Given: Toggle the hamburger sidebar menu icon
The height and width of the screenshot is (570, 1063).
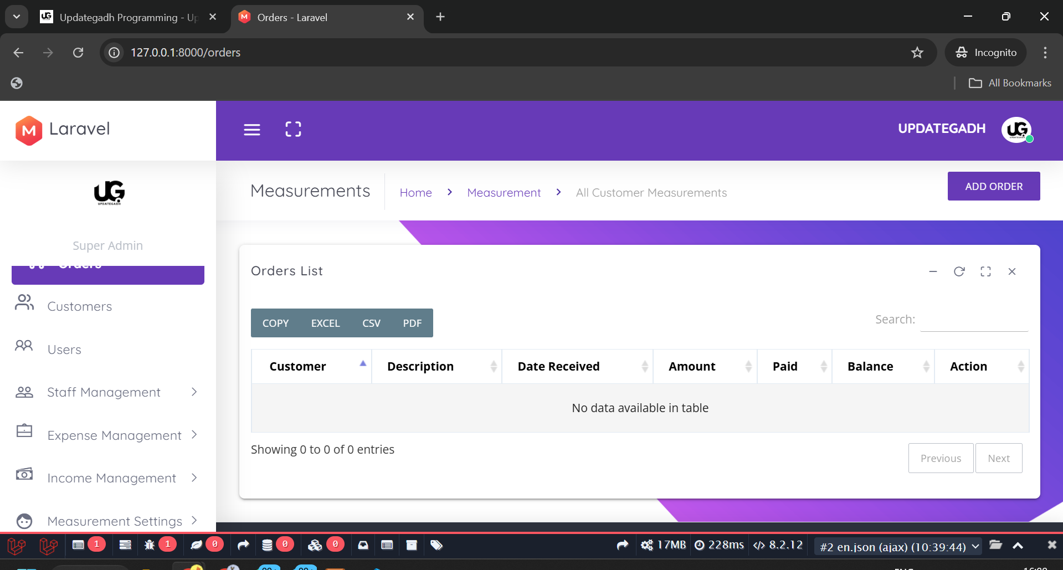Looking at the screenshot, I should tap(252, 130).
